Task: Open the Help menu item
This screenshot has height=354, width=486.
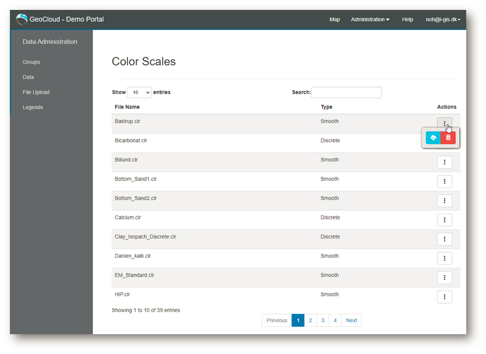Action: point(407,19)
